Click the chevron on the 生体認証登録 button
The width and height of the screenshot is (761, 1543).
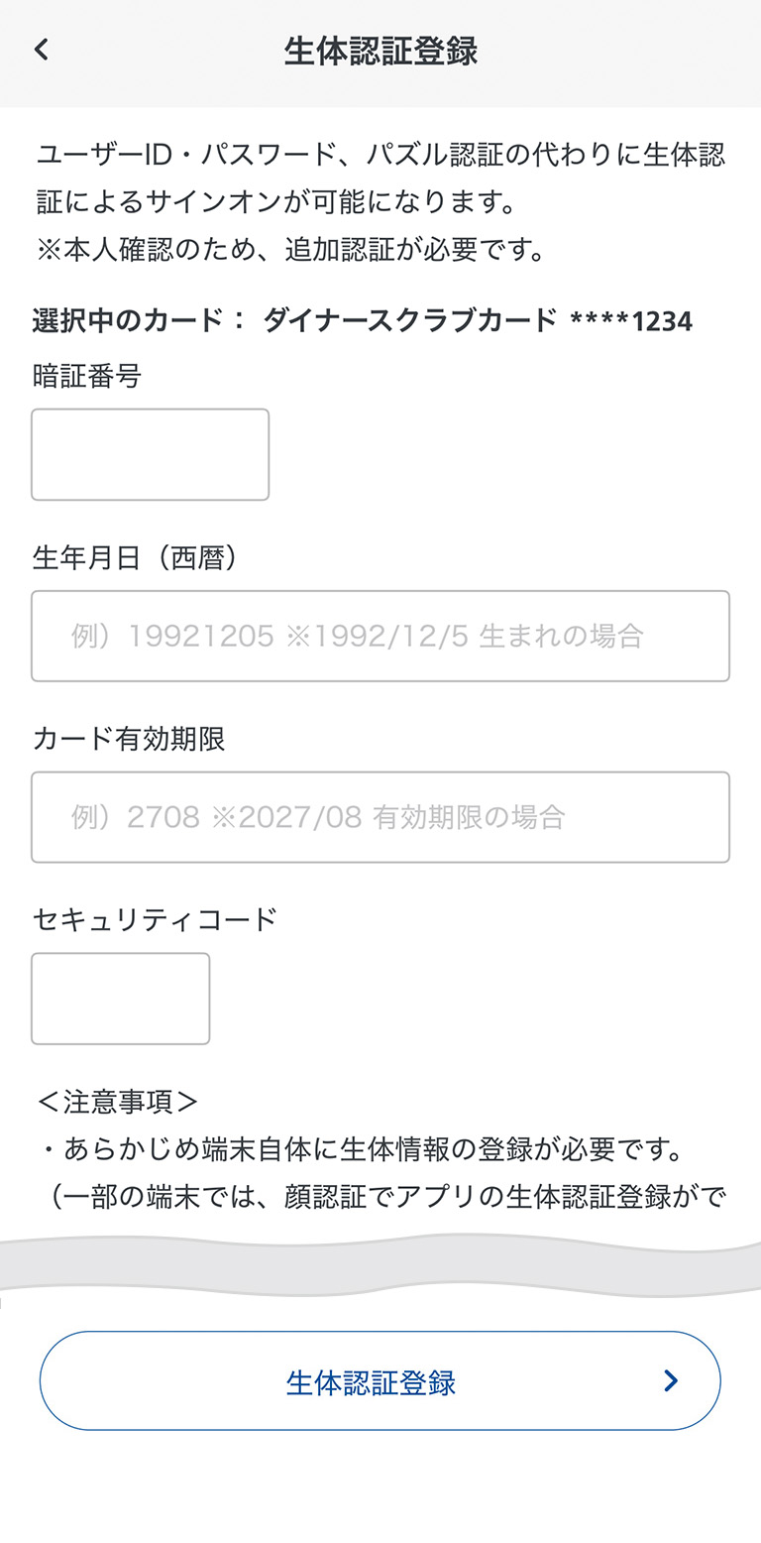[671, 1380]
